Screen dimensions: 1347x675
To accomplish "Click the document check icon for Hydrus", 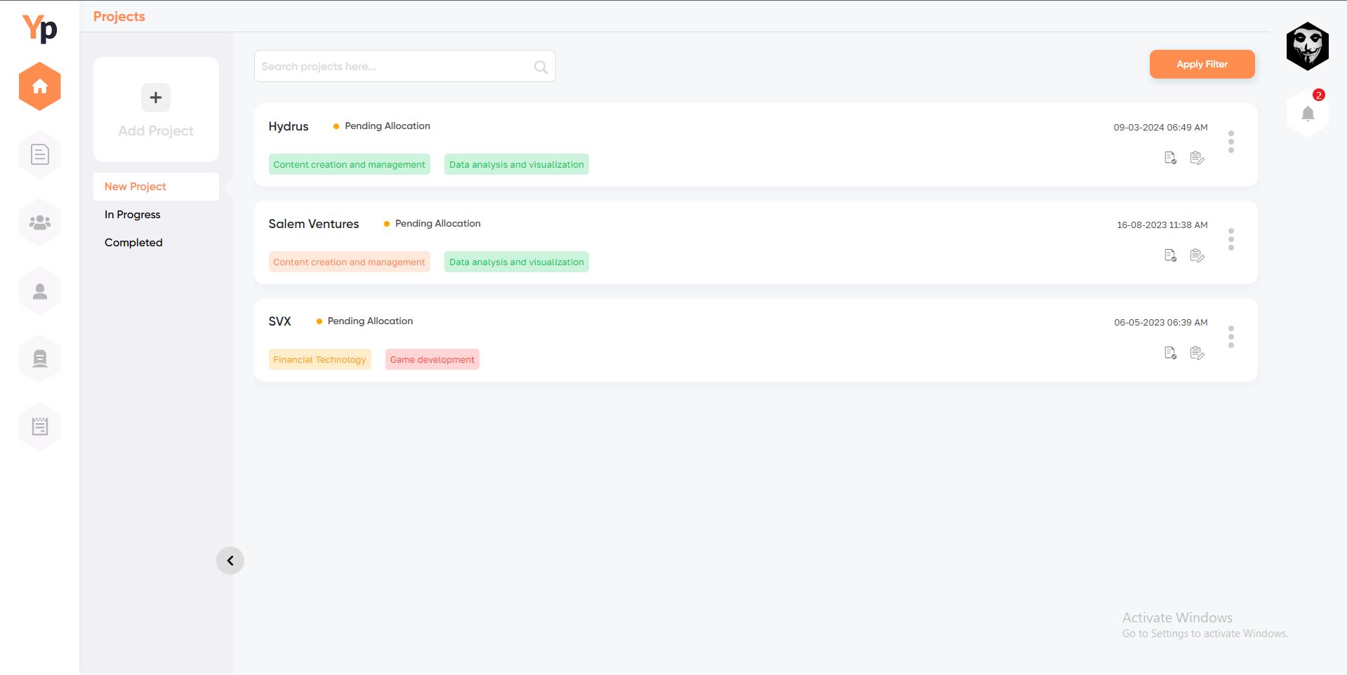I will point(1170,158).
